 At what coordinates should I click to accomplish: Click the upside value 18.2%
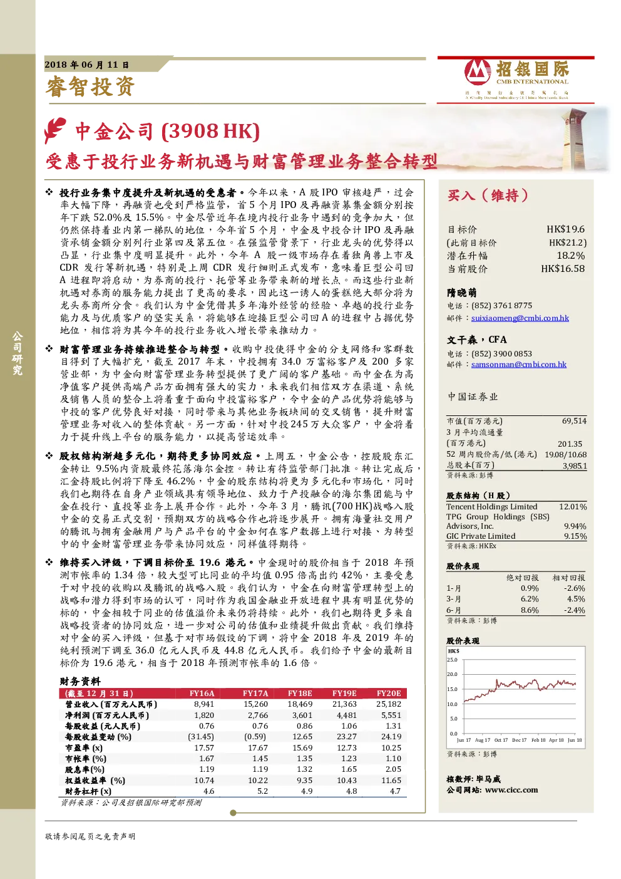(x=571, y=256)
